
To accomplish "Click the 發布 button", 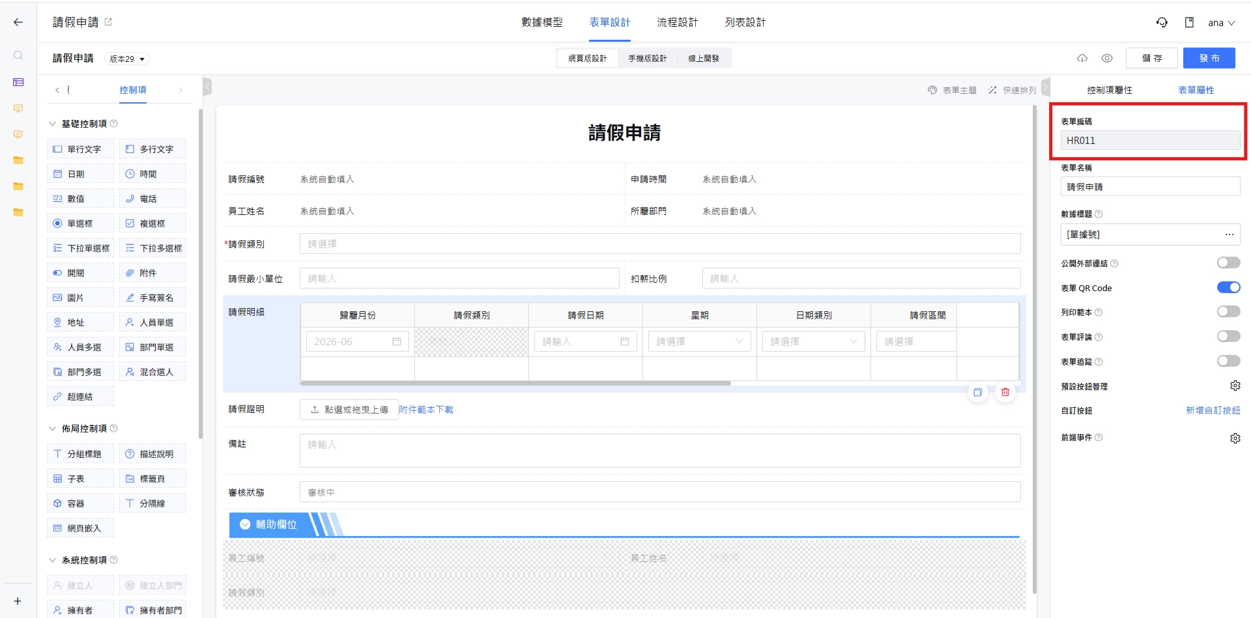I will pyautogui.click(x=1209, y=58).
